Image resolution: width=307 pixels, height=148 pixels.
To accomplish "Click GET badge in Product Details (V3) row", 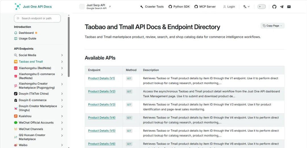I will tap(129, 105).
